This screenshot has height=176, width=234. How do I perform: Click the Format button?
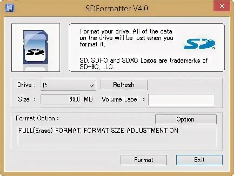[143, 160]
